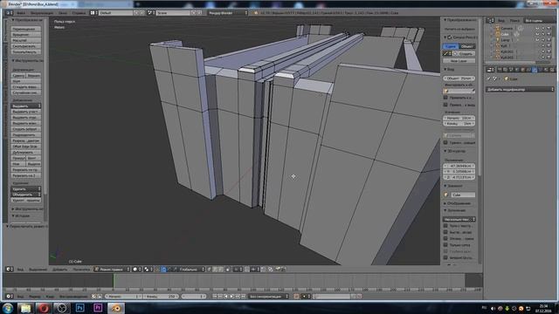Click the screen layout browse icon beside Default
This screenshot has width=559, height=314.
[93, 12]
